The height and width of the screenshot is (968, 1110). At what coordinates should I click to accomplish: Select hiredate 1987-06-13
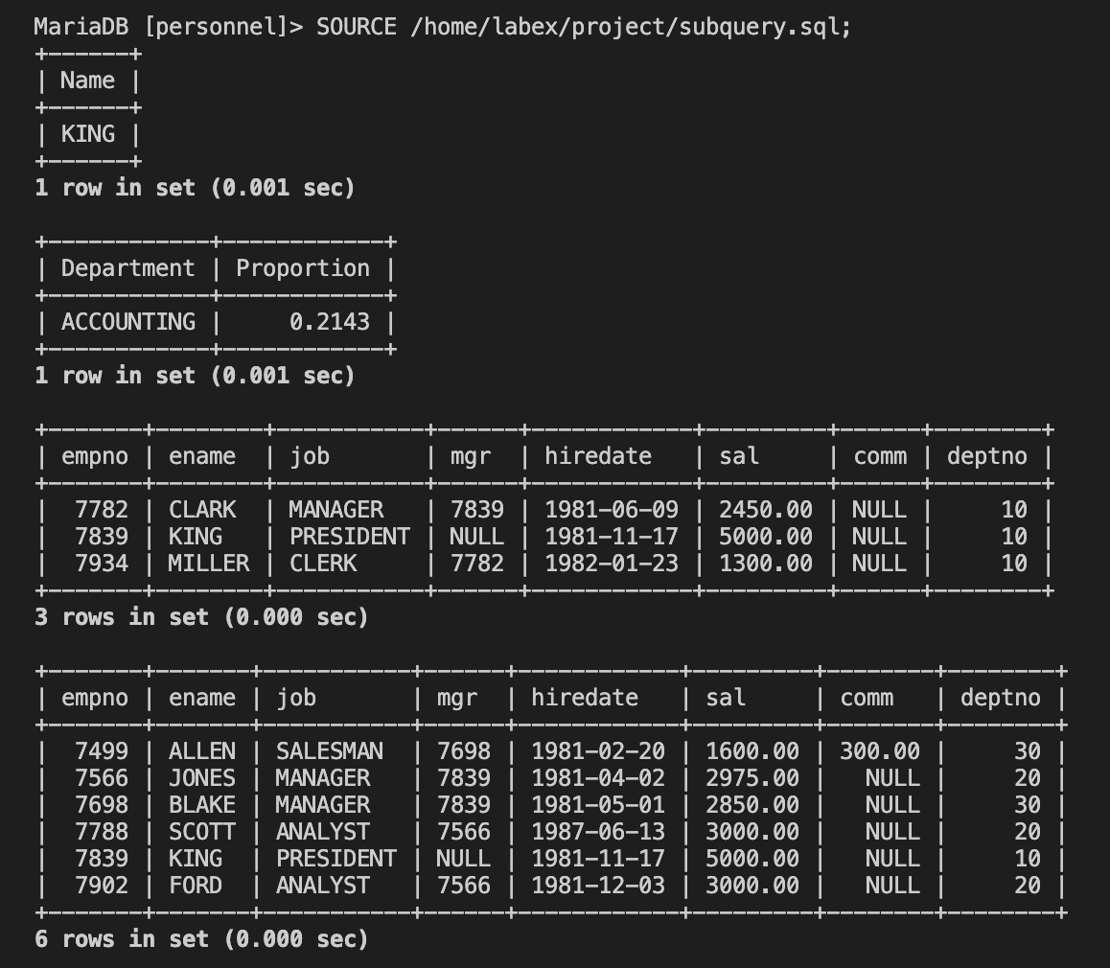tap(598, 832)
